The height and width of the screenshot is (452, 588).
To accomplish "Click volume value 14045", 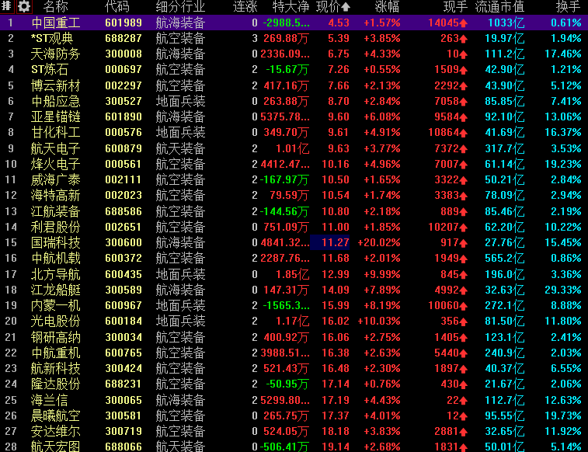I will coord(444,23).
